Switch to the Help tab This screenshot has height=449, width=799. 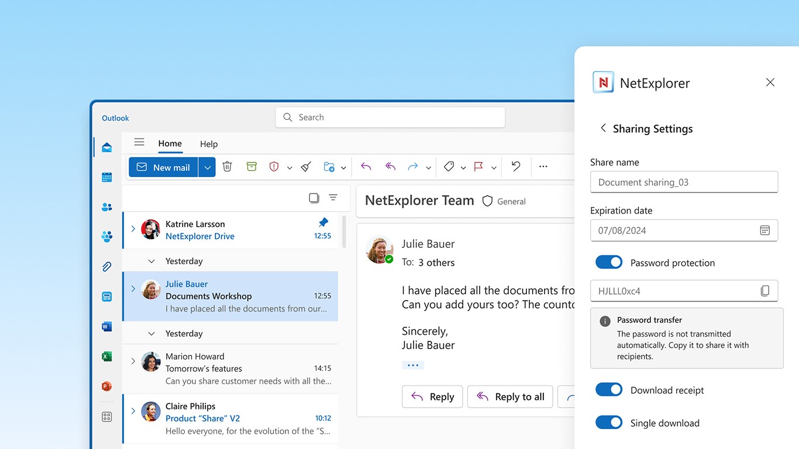(x=209, y=144)
